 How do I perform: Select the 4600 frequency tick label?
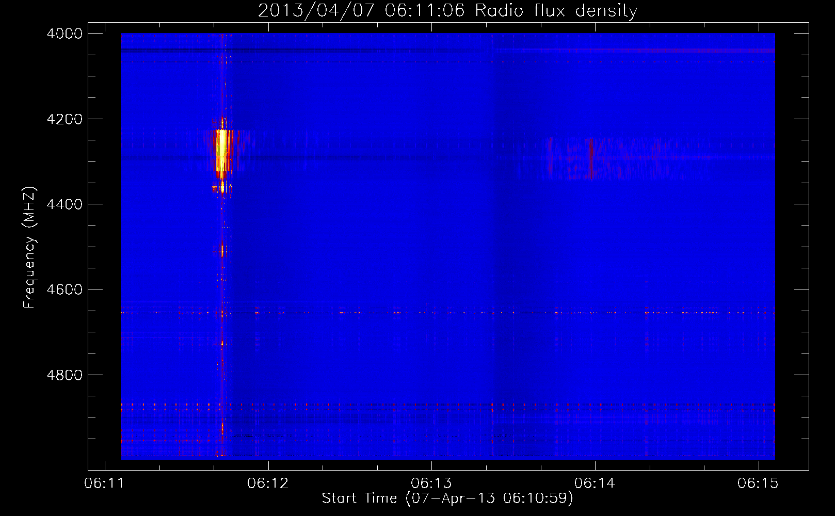click(65, 289)
